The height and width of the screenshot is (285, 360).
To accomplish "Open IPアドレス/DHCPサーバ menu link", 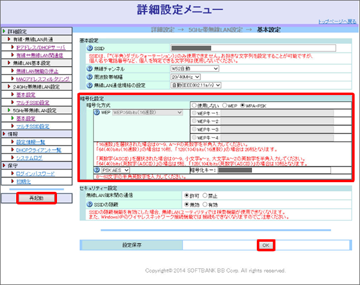I will click(x=41, y=47).
